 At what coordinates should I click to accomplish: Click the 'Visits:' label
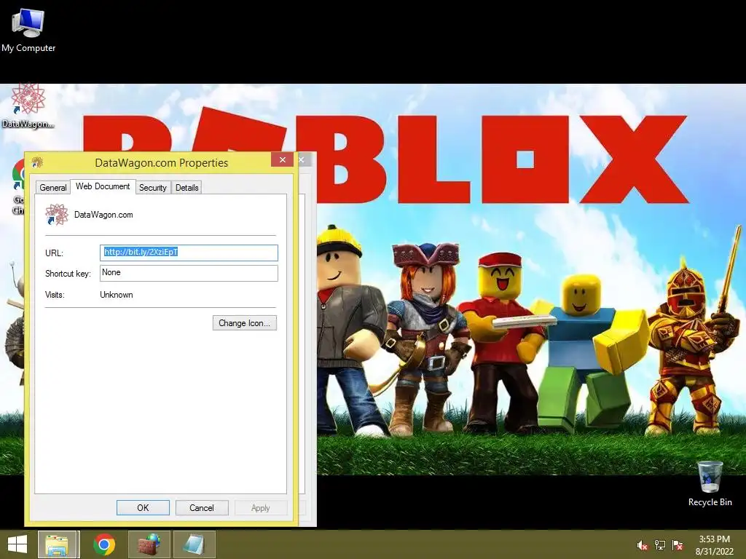tap(55, 295)
